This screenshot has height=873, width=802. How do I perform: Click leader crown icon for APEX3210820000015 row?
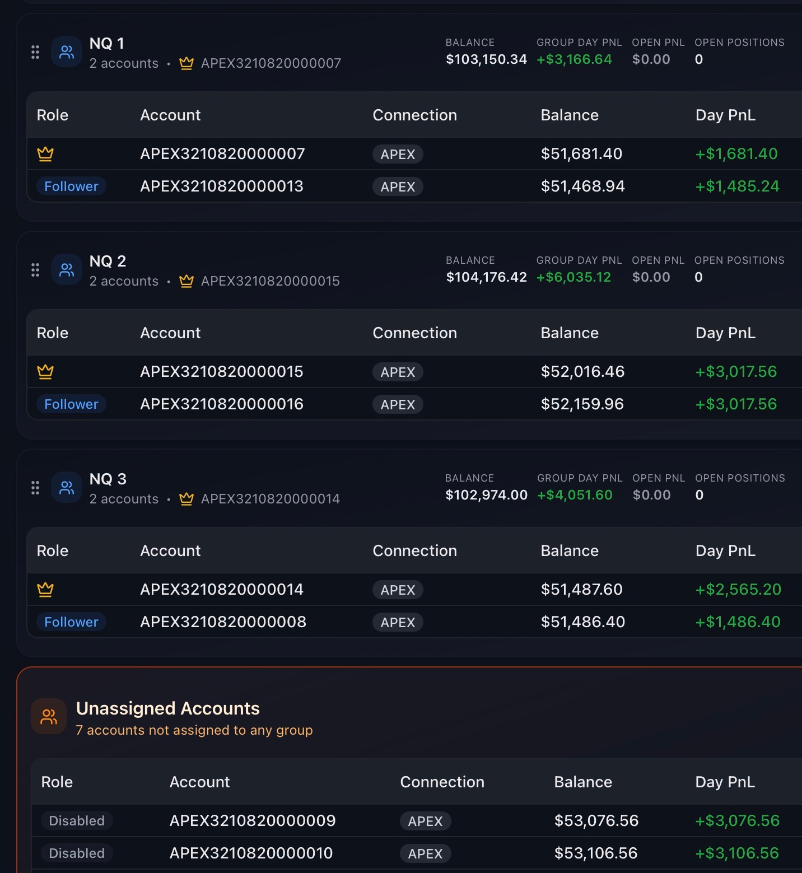[45, 371]
